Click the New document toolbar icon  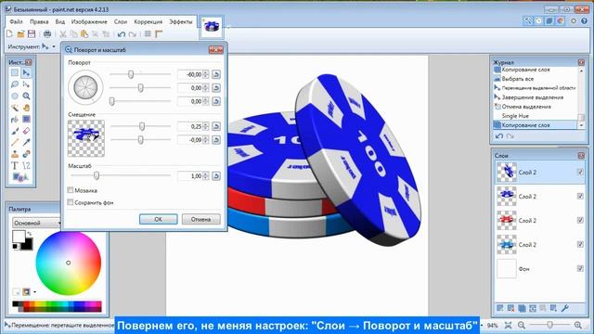[x=10, y=34]
